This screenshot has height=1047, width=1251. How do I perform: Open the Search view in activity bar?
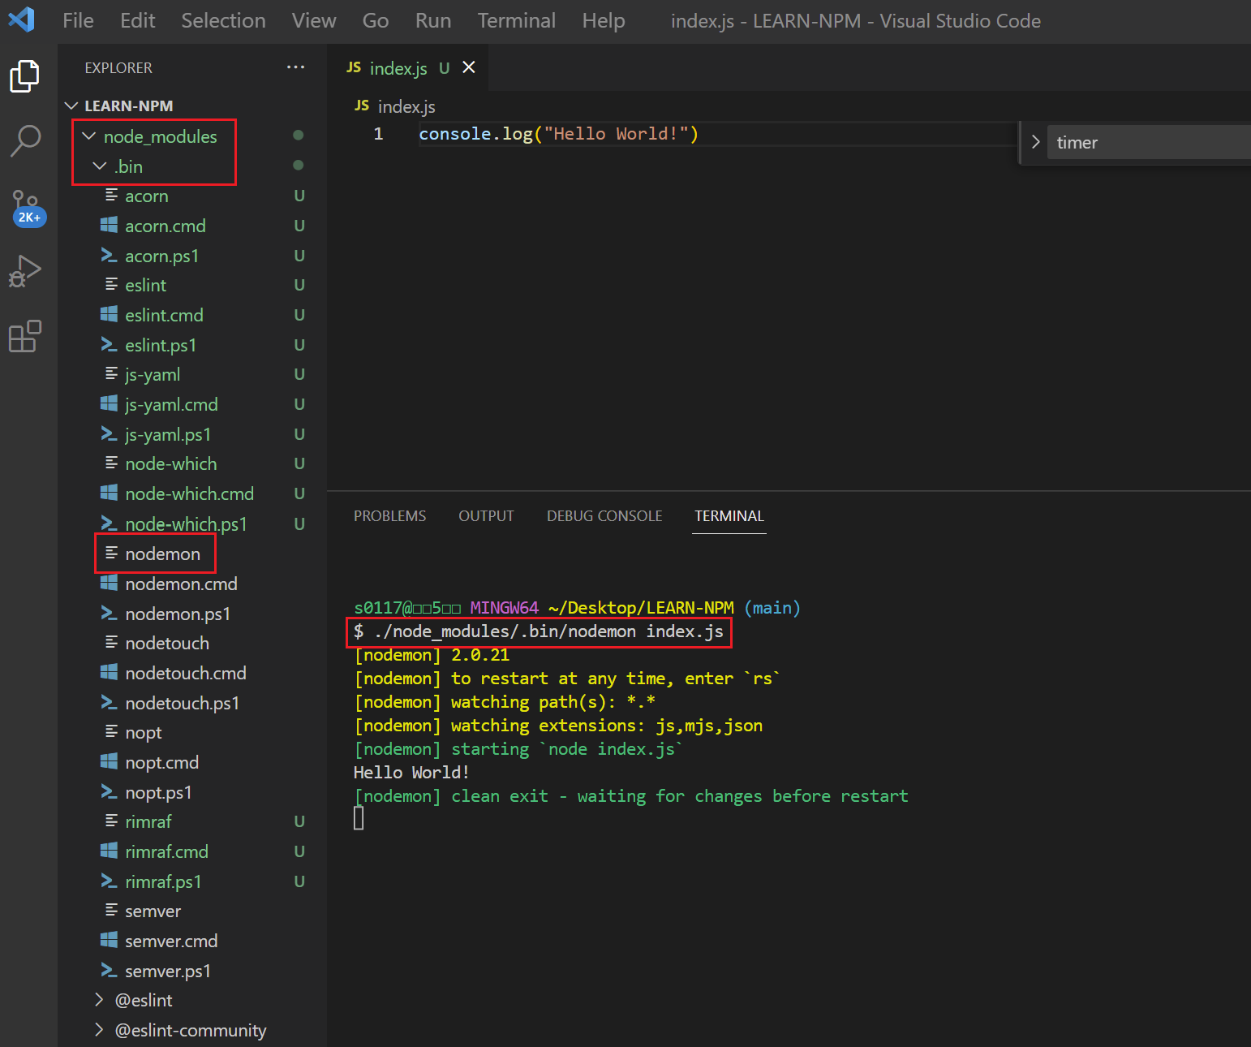(x=24, y=141)
